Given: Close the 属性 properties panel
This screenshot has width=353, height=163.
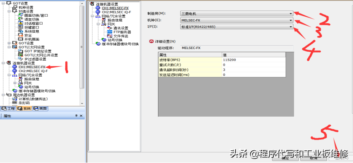Looking at the screenshot, I should (81, 116).
